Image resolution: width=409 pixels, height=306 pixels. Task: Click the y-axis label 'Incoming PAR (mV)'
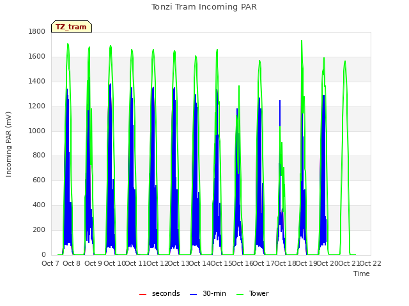8,144
